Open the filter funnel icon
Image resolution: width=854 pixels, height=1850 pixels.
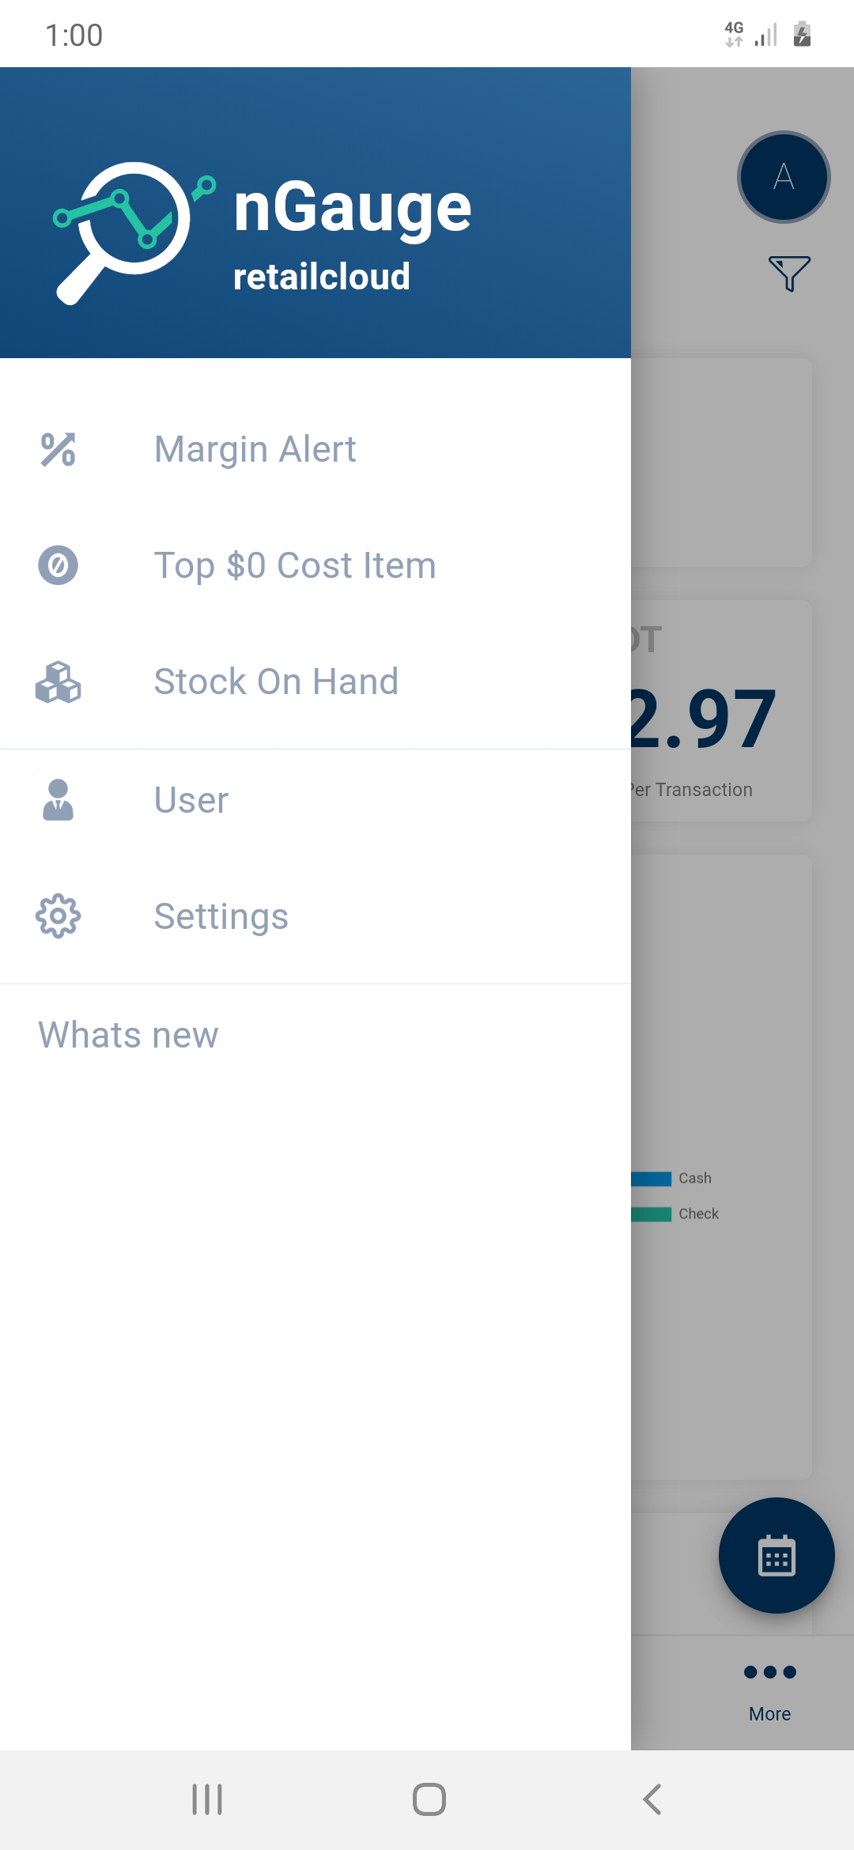[788, 273]
